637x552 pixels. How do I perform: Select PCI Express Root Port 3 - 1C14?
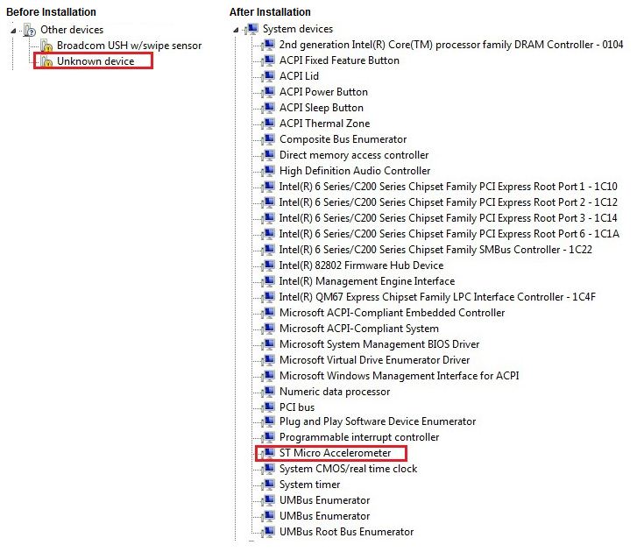tap(449, 218)
